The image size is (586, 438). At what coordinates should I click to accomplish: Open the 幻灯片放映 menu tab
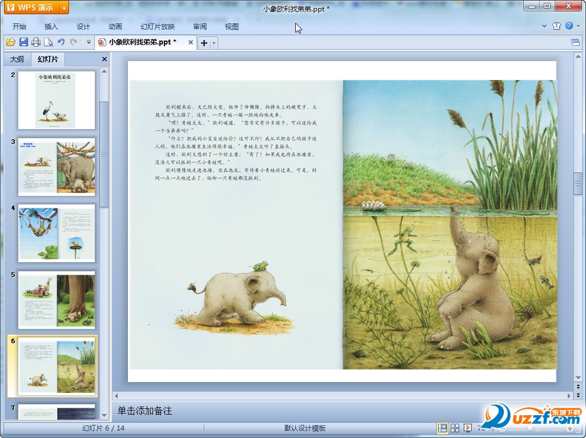click(x=158, y=26)
